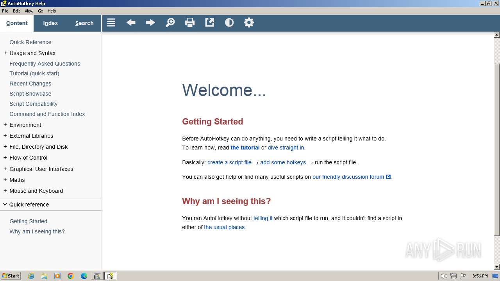Image resolution: width=500 pixels, height=281 pixels.
Task: Click the Welcome heading text
Action: tap(224, 90)
